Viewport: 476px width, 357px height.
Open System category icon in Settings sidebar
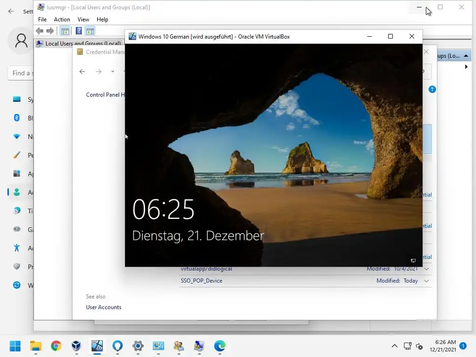pos(17,99)
